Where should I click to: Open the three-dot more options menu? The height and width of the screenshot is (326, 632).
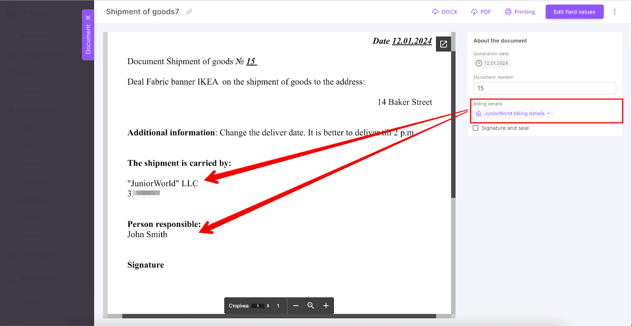614,12
